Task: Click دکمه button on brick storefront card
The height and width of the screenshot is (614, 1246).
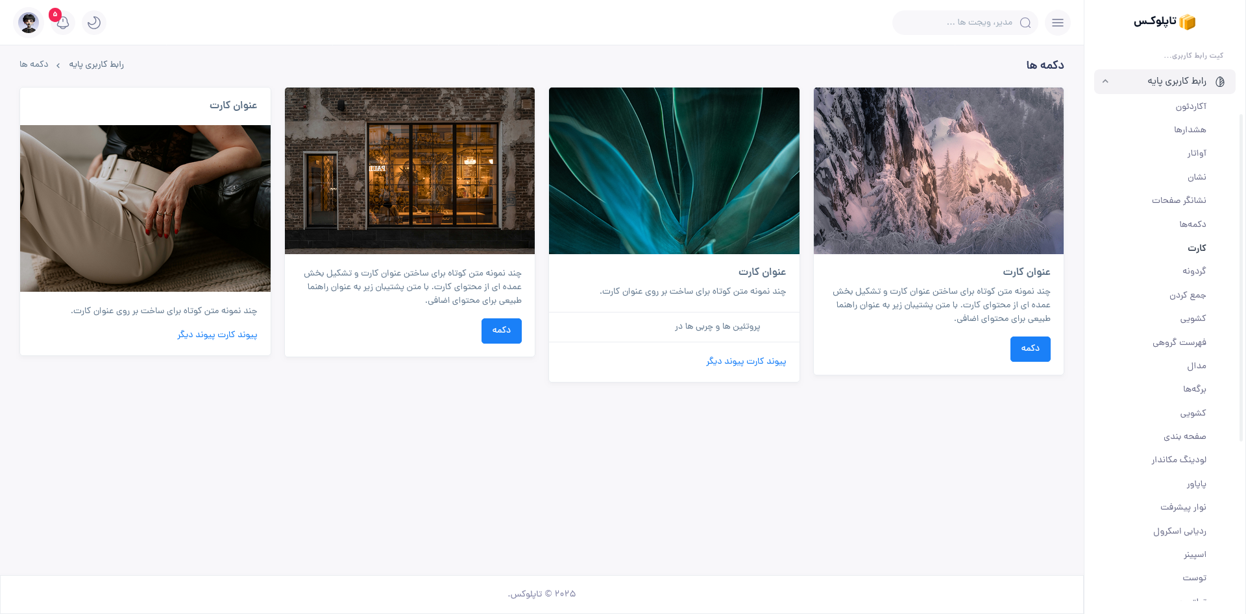Action: (x=501, y=331)
